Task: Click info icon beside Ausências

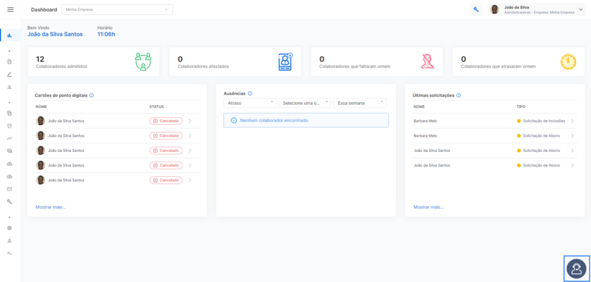Action: 250,94
